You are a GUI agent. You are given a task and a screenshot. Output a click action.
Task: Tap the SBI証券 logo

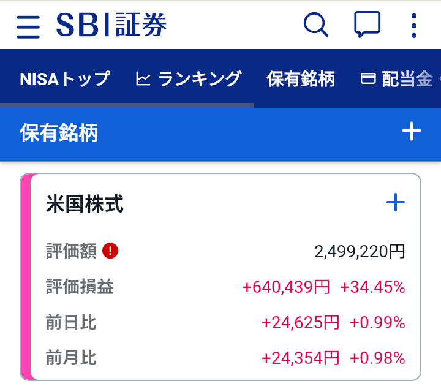click(111, 25)
